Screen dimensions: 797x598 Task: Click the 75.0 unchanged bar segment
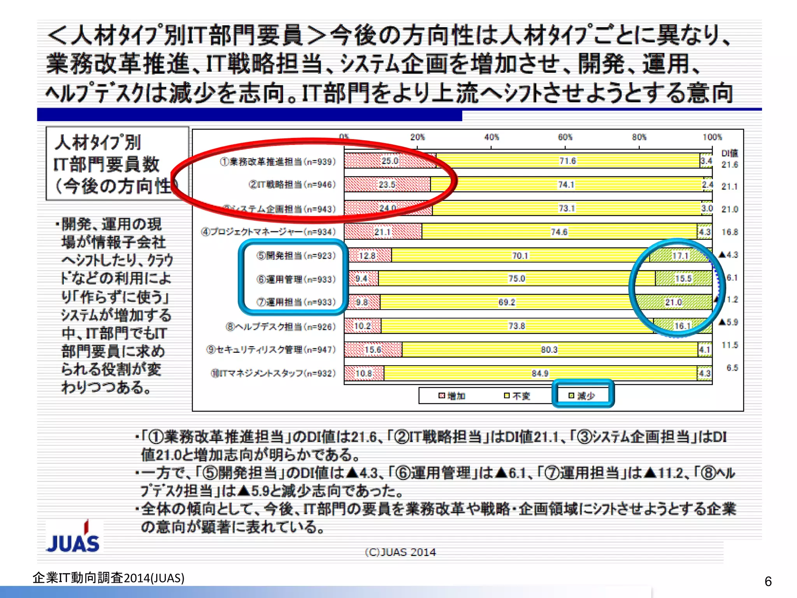pyautogui.click(x=517, y=278)
